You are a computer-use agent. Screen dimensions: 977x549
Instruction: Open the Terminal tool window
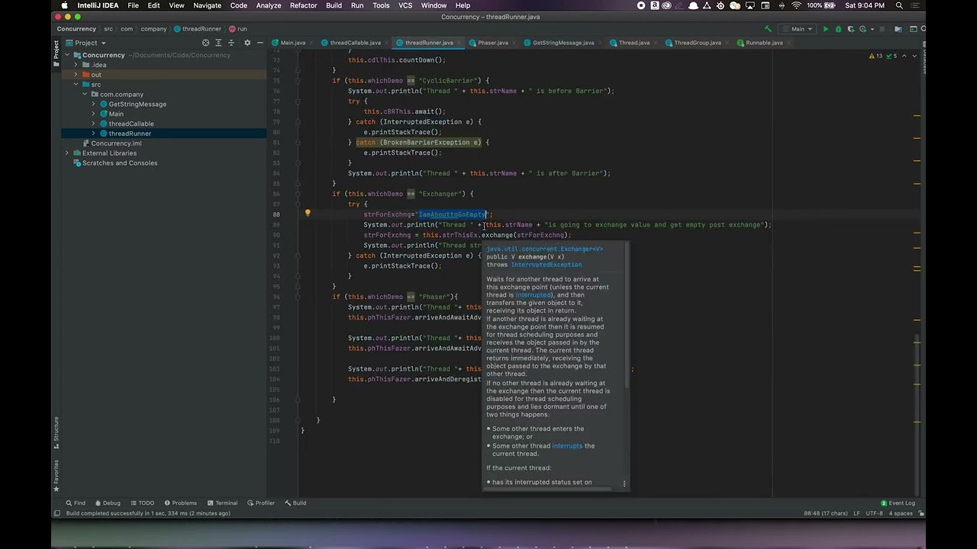(x=221, y=503)
